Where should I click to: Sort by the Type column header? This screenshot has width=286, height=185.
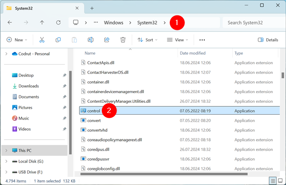click(239, 53)
